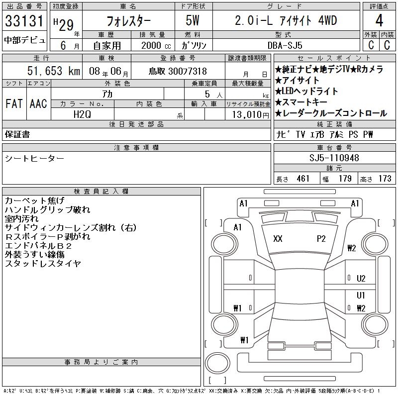Select sales point ★アイサイト
Viewport: 398px width, 398px height.
(x=297, y=80)
